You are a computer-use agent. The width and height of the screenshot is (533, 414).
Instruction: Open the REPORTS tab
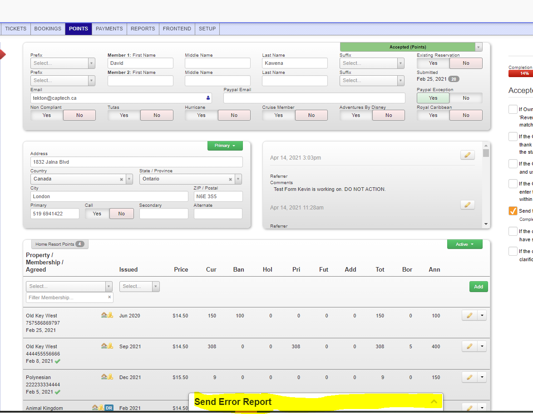[x=143, y=29]
